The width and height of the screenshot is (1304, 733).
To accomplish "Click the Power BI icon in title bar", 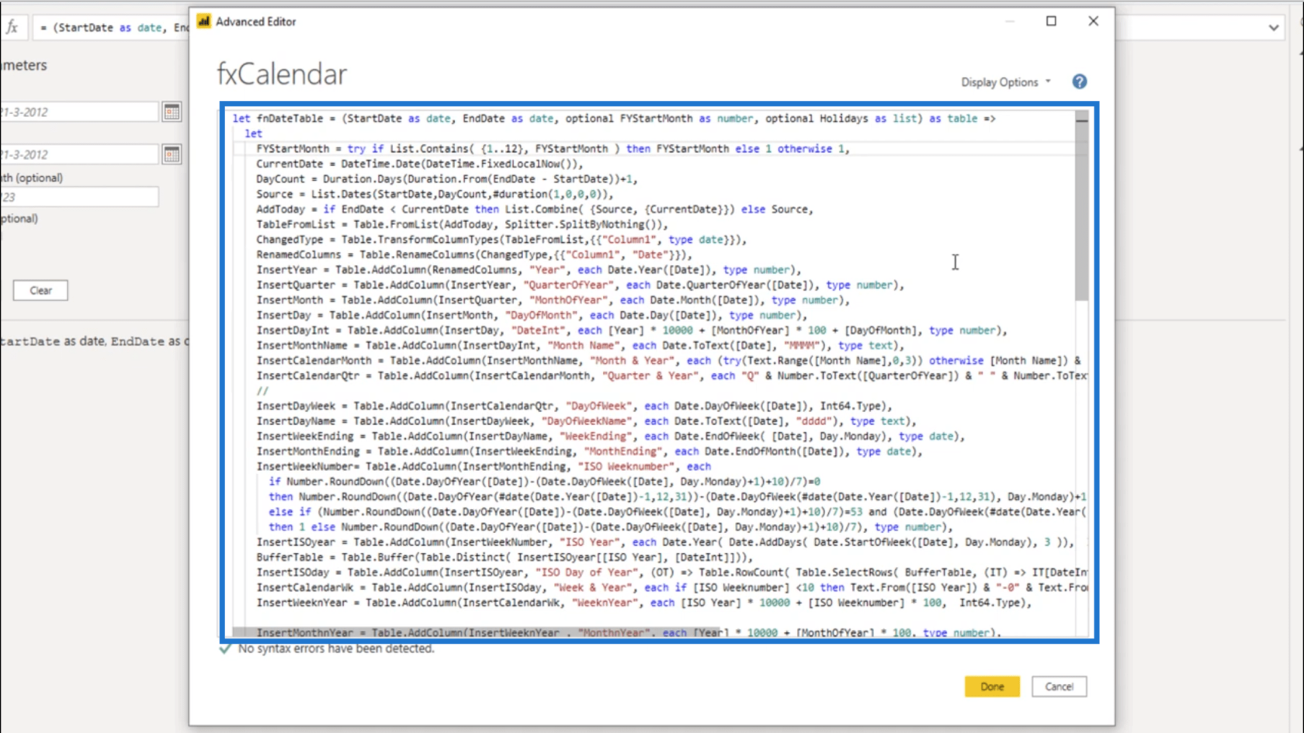I will [203, 21].
